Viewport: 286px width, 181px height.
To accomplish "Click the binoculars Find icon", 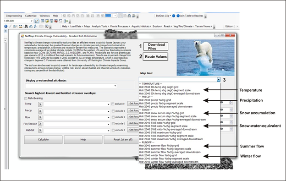I will 26,27.
